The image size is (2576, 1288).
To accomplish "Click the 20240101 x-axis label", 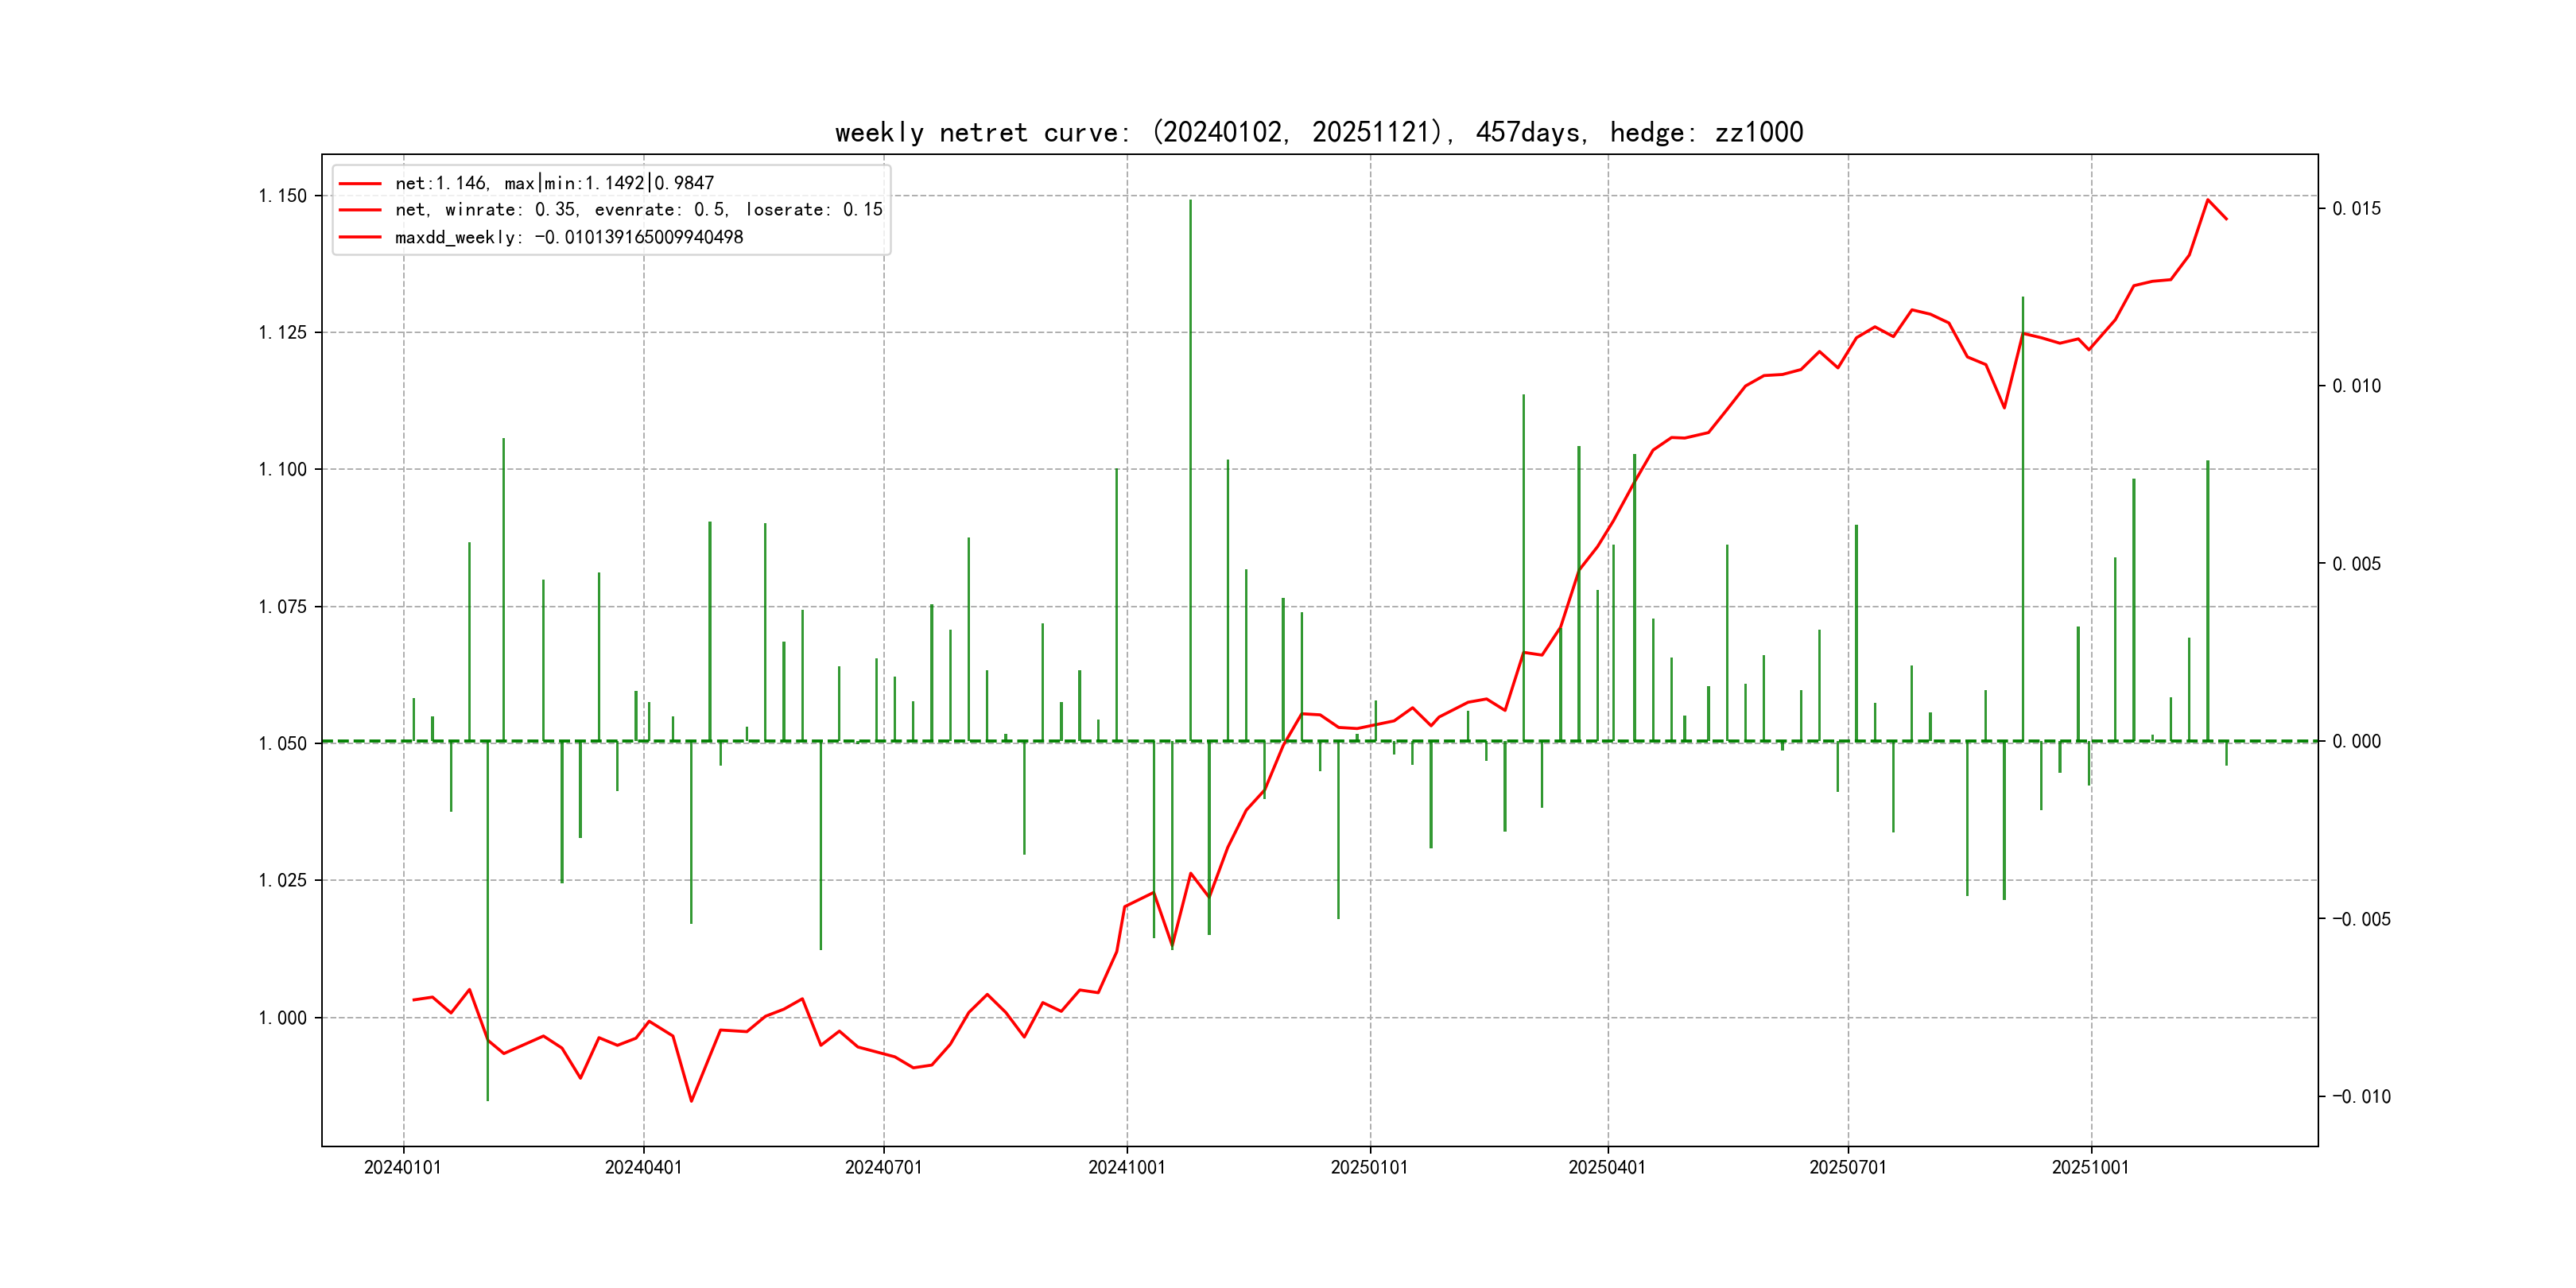I will point(402,1167).
